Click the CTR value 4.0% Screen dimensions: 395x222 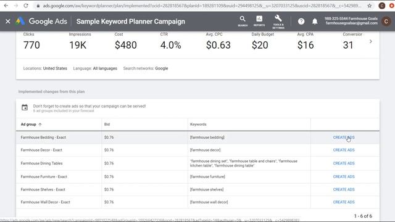pyautogui.click(x=170, y=45)
